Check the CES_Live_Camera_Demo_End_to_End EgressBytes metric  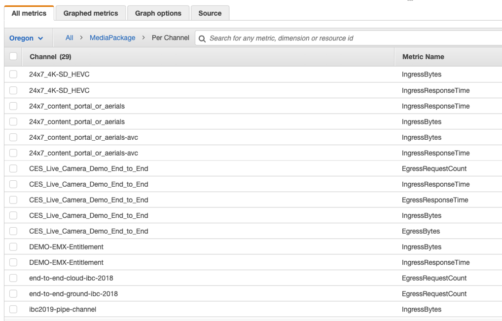[13, 231]
